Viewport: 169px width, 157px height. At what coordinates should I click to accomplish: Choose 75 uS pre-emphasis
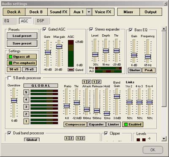[x=29, y=69]
